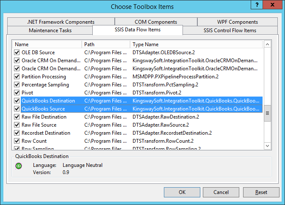
Task: Click type name DTSAdapter.RawDestination.2
Action: [166, 117]
